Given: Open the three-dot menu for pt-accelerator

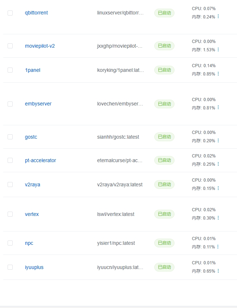Looking at the screenshot, I should click(218, 164).
